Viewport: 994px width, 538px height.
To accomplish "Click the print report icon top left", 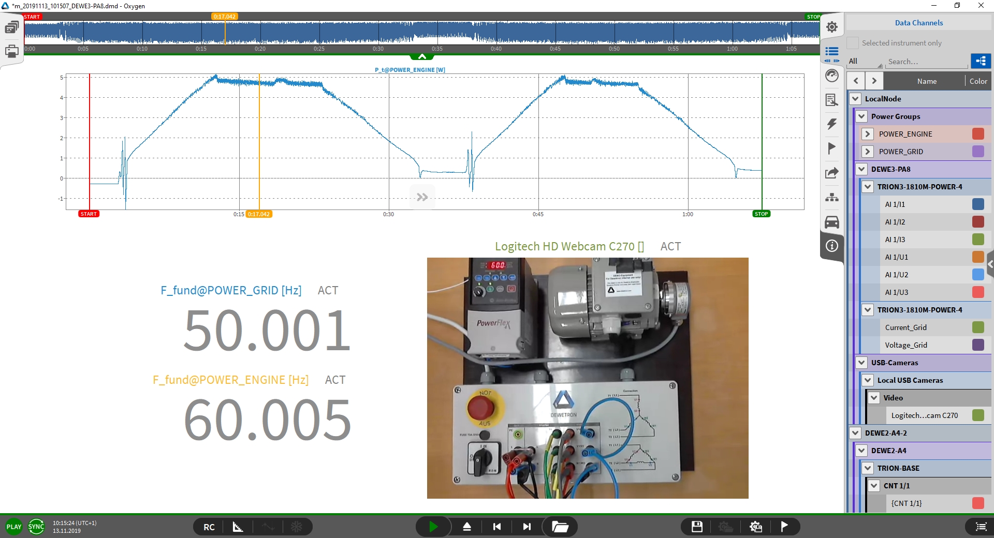I will click(x=11, y=51).
